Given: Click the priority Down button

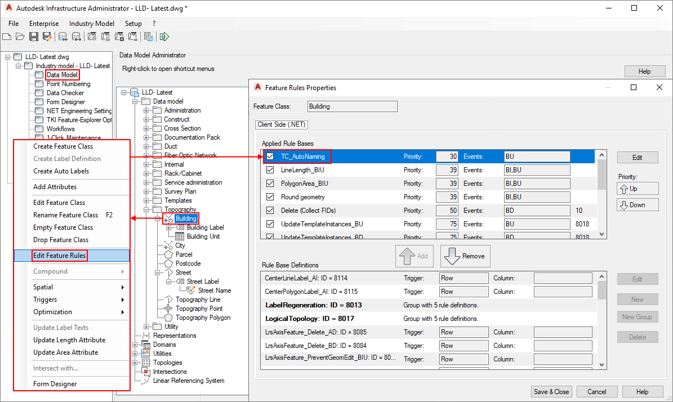Looking at the screenshot, I should pos(638,205).
